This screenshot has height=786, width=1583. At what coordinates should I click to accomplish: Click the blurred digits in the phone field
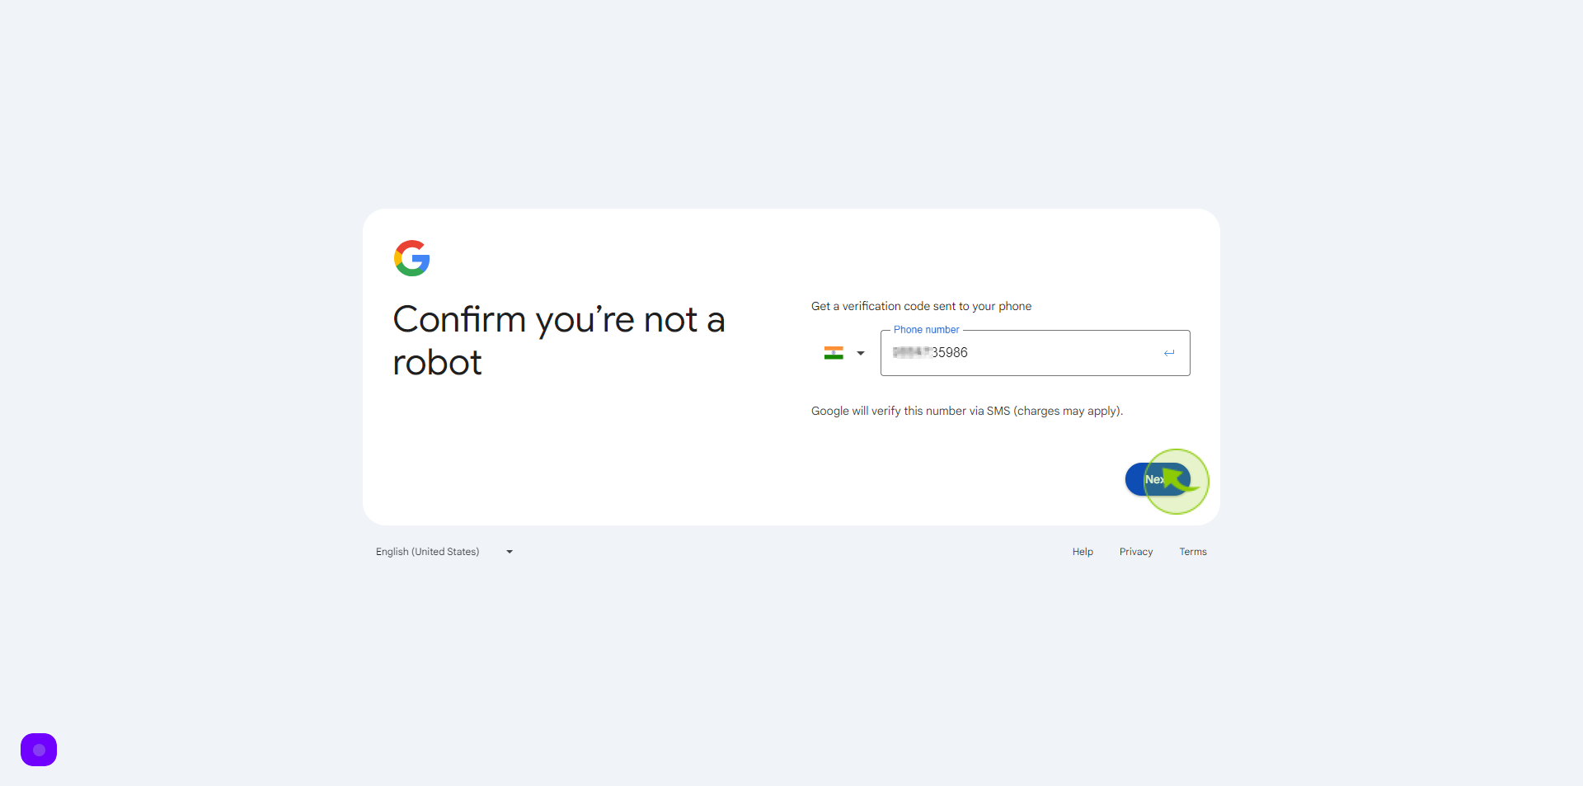[912, 352]
